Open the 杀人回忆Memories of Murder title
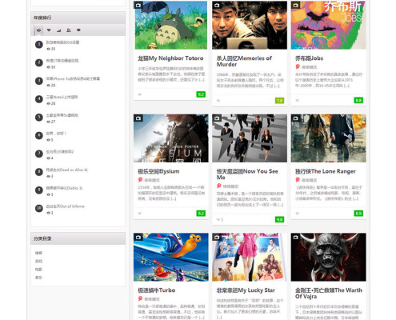 pos(244,62)
